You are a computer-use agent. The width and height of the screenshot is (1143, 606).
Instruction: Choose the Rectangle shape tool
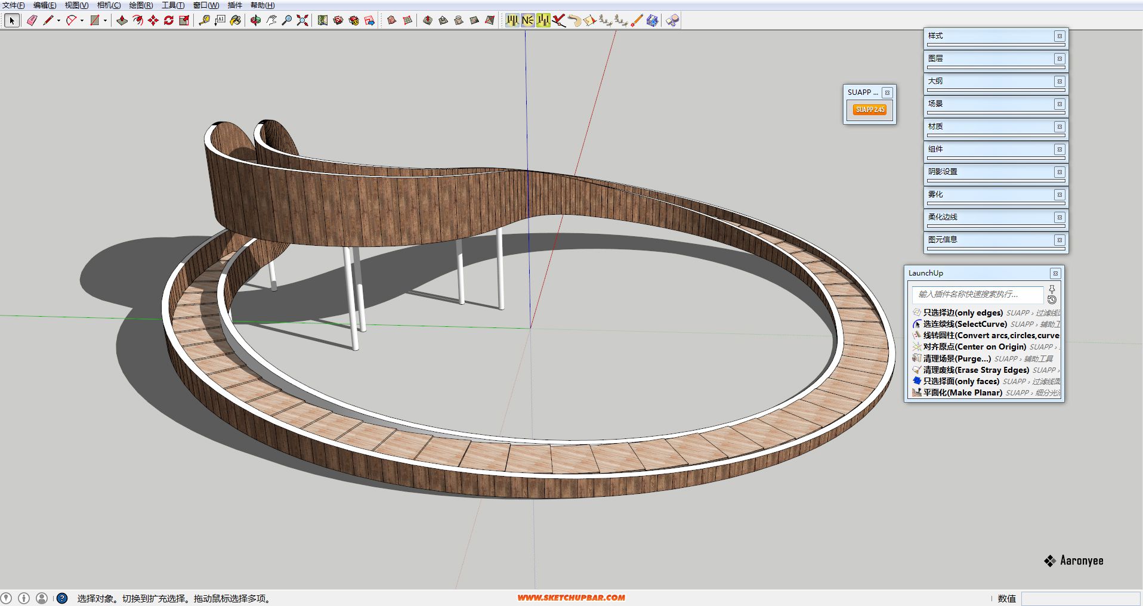(94, 20)
